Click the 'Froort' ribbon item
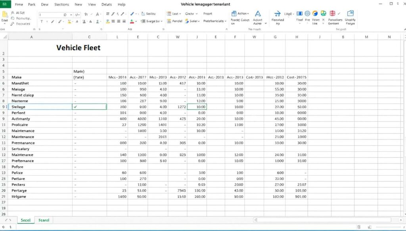This screenshot has width=406, height=231. [208, 14]
